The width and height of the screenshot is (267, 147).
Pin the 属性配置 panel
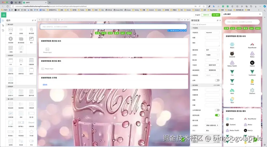(217, 20)
